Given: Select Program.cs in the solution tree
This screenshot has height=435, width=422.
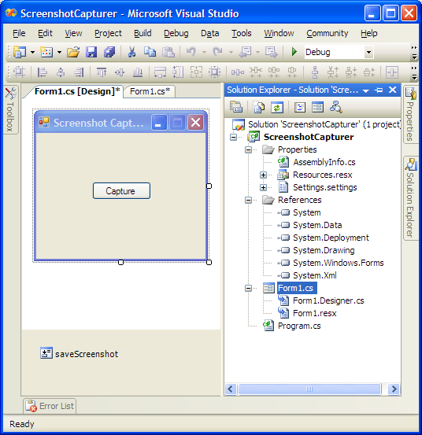Looking at the screenshot, I should point(299,326).
